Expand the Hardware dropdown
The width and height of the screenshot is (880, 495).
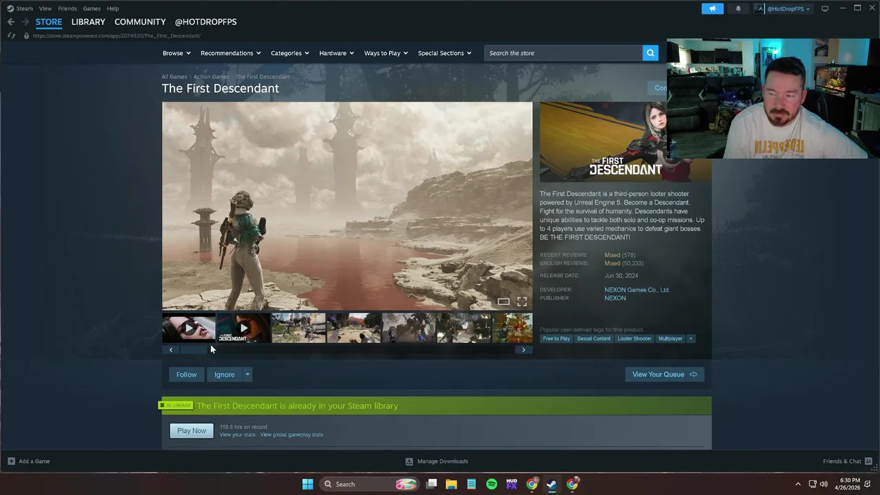337,53
